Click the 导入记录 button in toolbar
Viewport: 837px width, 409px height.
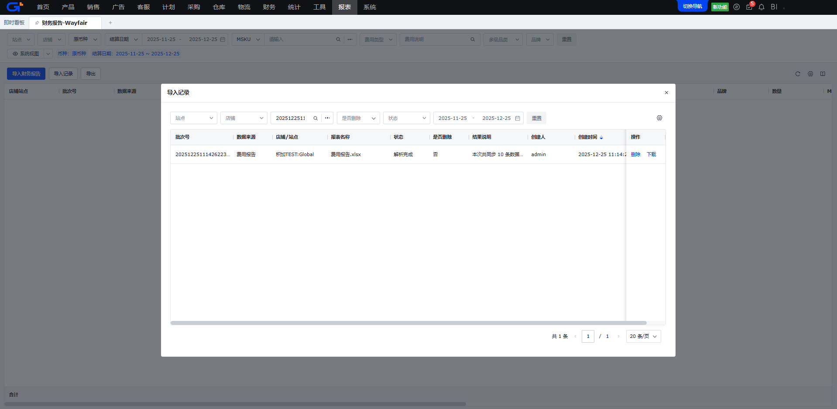(63, 74)
